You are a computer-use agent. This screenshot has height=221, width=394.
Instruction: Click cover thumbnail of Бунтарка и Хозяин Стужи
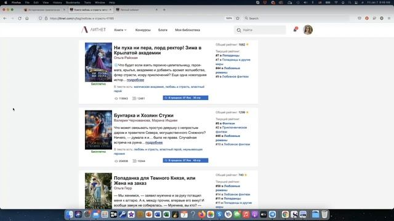coord(98,130)
